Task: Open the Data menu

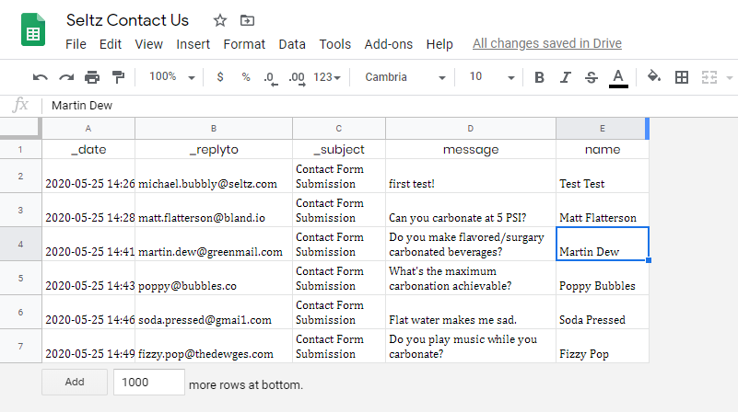Action: point(292,44)
